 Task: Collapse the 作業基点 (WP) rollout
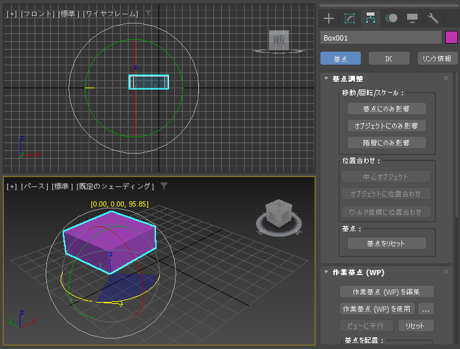(x=326, y=272)
